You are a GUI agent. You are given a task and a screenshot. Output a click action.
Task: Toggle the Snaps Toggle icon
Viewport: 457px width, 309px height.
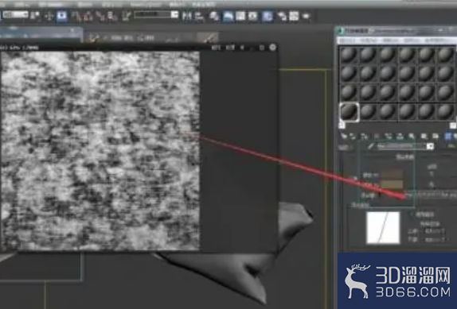[x=78, y=16]
